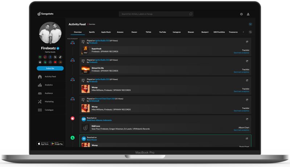
Task: Open Firebeatz Spotify profile icon
Action: pos(40,57)
